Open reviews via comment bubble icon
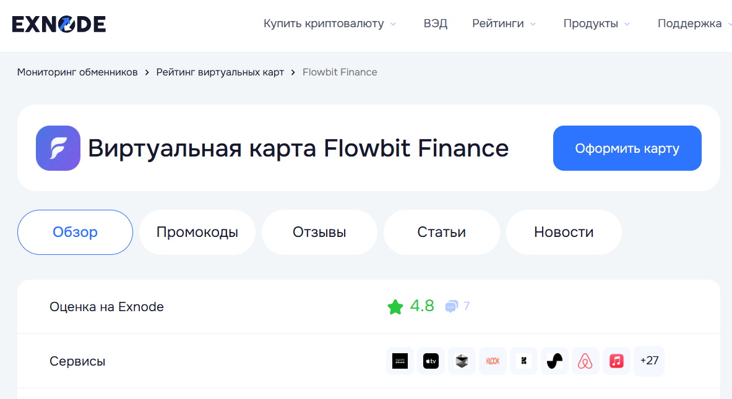The height and width of the screenshot is (399, 732). coord(452,306)
